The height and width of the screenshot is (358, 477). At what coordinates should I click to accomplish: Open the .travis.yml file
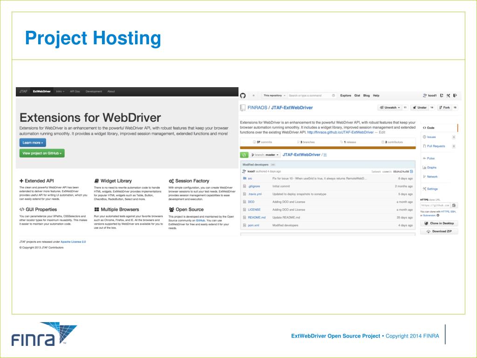(x=255, y=194)
